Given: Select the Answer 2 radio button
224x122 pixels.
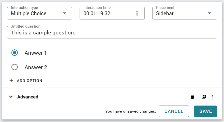Looking at the screenshot, I should point(14,67).
